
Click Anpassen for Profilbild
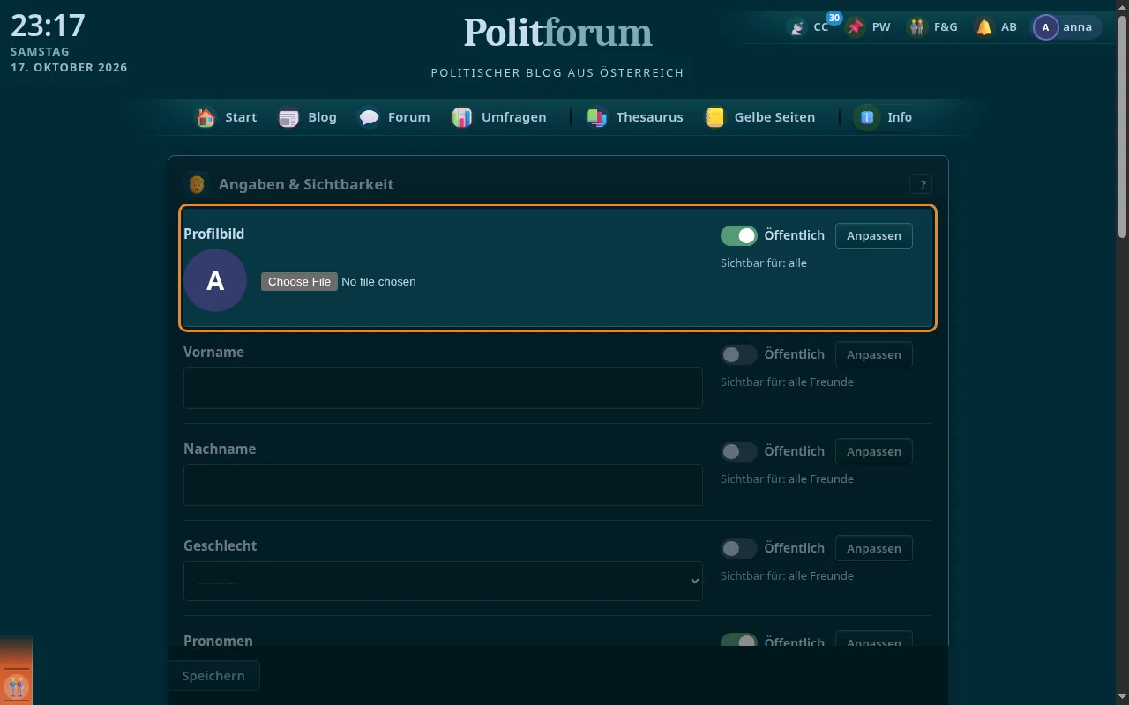(874, 235)
